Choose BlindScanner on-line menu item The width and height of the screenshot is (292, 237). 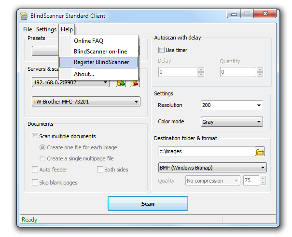(x=98, y=52)
